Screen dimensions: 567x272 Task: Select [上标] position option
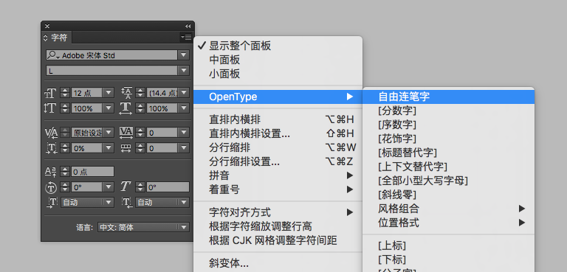[x=448, y=246]
